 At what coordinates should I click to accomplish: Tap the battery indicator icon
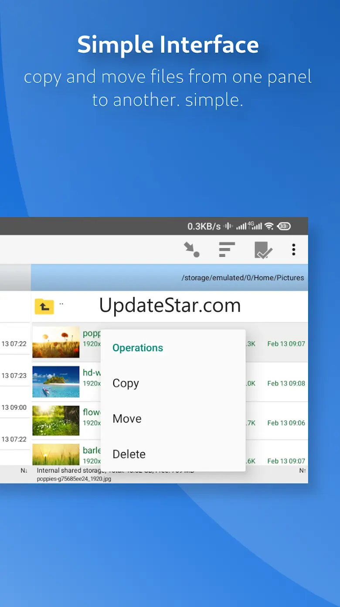coord(284,226)
